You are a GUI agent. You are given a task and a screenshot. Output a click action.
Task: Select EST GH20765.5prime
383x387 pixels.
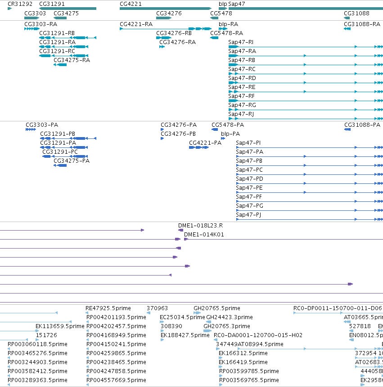[217, 308]
